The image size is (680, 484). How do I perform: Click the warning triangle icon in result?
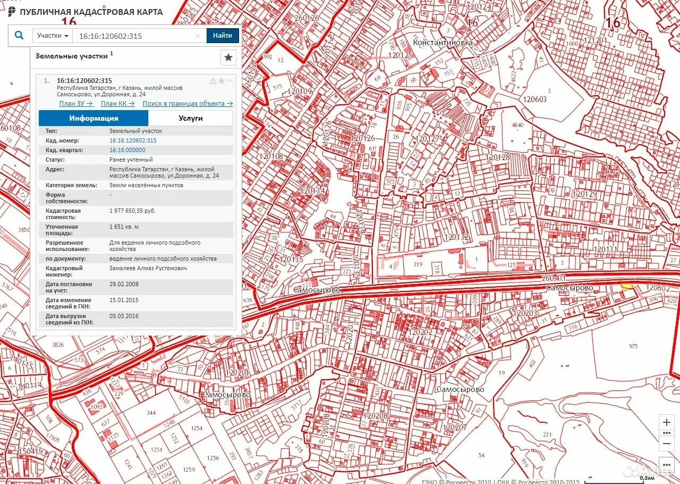point(212,81)
